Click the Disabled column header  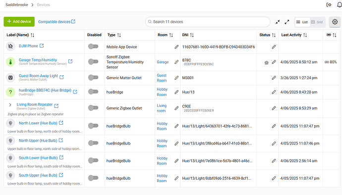[94, 35]
